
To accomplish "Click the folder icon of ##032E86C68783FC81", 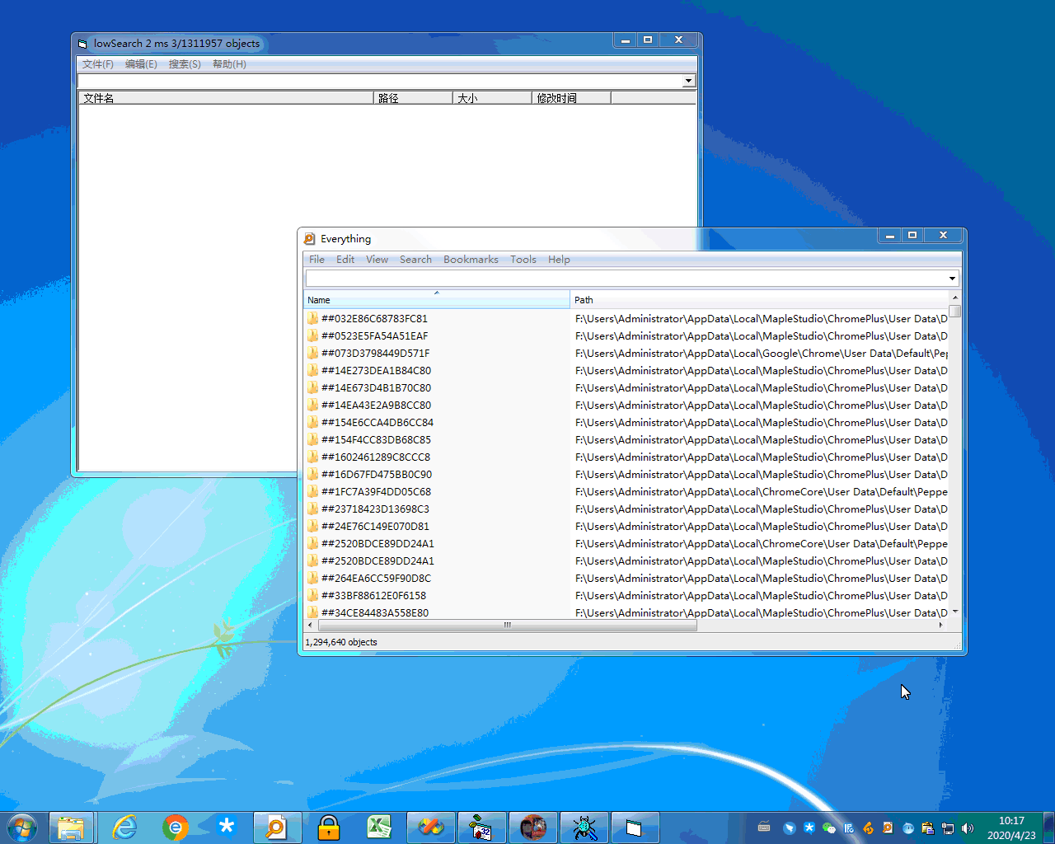I will pyautogui.click(x=312, y=318).
